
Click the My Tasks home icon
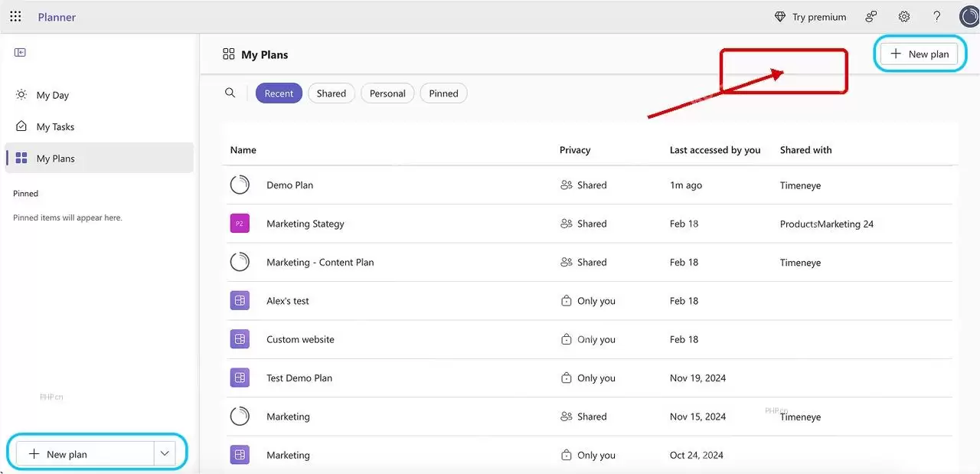(x=21, y=126)
